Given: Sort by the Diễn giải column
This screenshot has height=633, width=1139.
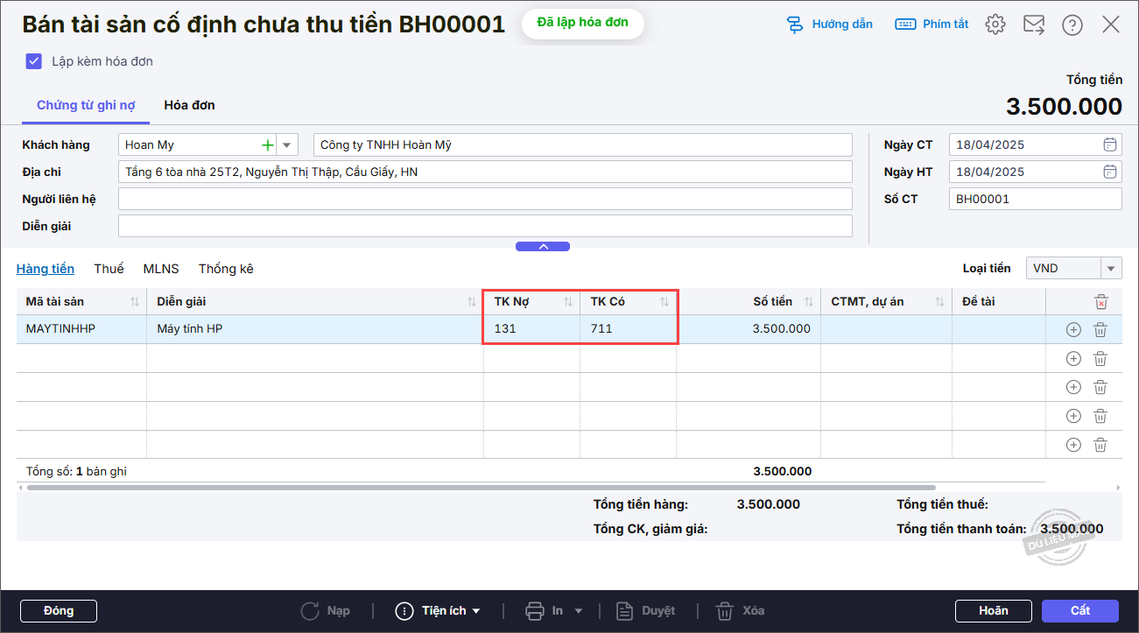Looking at the screenshot, I should [x=473, y=302].
